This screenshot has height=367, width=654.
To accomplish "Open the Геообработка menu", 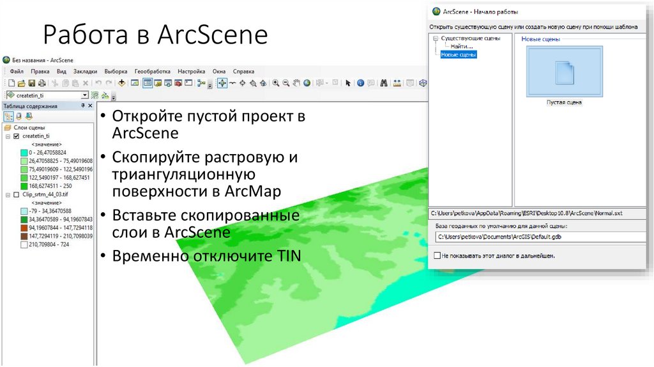I will tap(152, 72).
